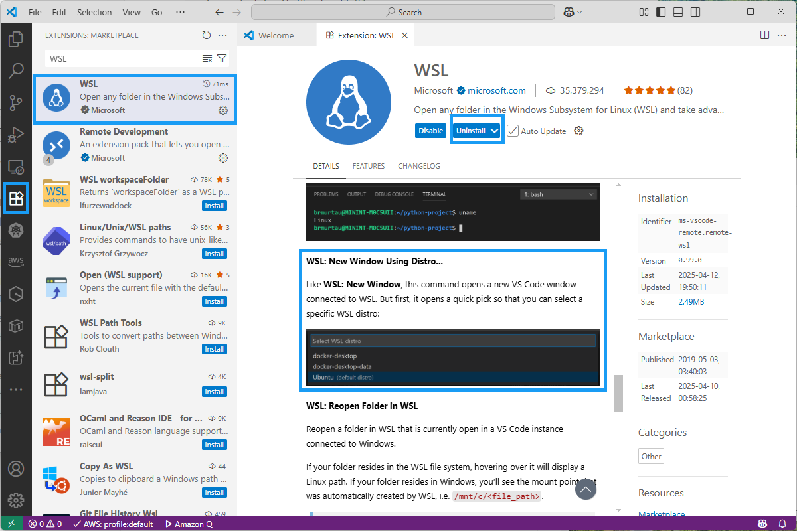Screen dimensions: 797x531
Task: Open Views and More Actions in Extensions header
Action: [222, 35]
